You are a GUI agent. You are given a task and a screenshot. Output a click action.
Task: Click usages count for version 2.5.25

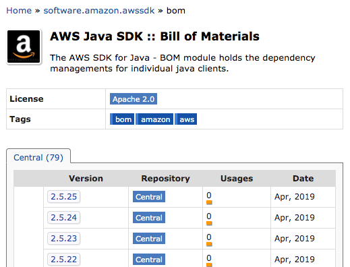point(209,196)
